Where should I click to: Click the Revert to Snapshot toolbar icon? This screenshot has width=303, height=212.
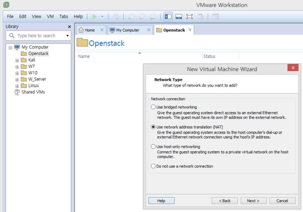tap(142, 17)
